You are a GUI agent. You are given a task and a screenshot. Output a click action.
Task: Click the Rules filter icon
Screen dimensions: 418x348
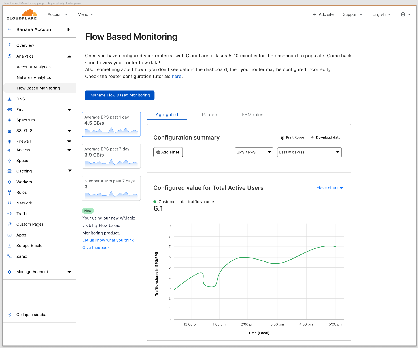[10, 192]
